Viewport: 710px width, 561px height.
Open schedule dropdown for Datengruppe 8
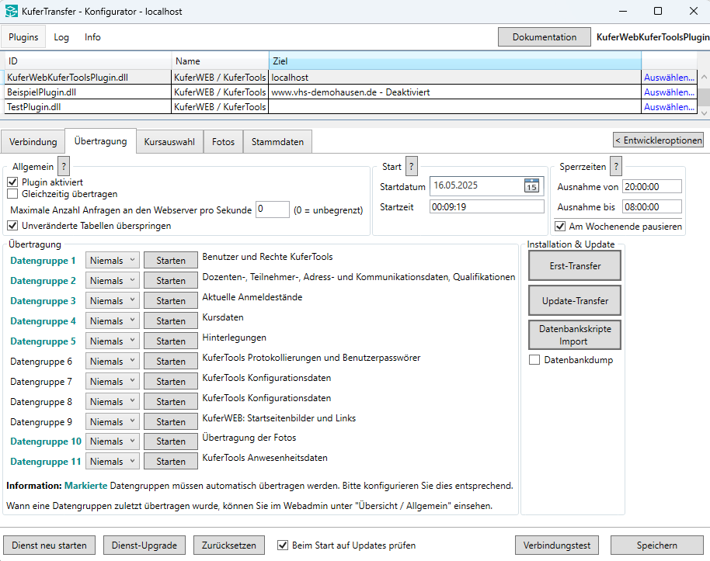pyautogui.click(x=113, y=401)
